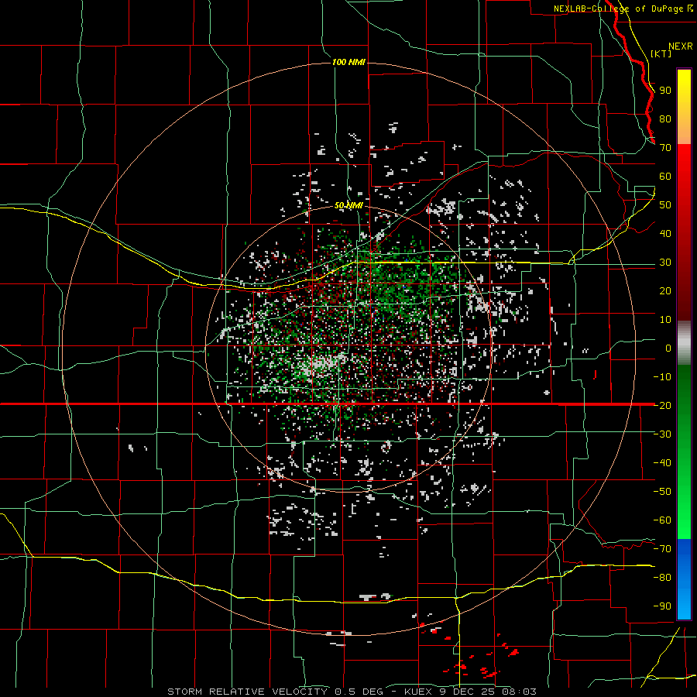Viewport: 697px width, 697px height.
Task: Click the positive 50 scale value
Action: click(x=665, y=205)
